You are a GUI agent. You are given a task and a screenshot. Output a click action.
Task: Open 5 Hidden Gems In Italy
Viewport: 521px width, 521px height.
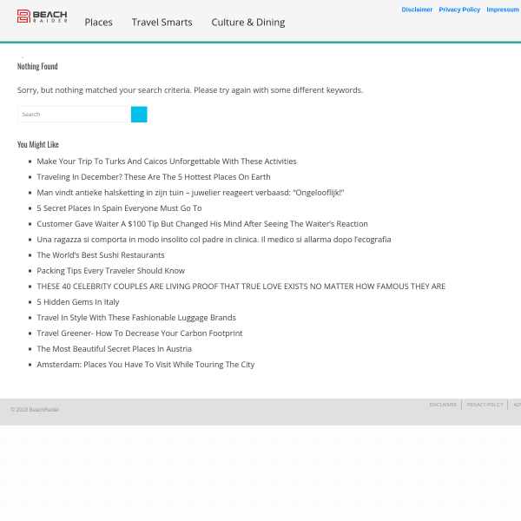click(78, 302)
